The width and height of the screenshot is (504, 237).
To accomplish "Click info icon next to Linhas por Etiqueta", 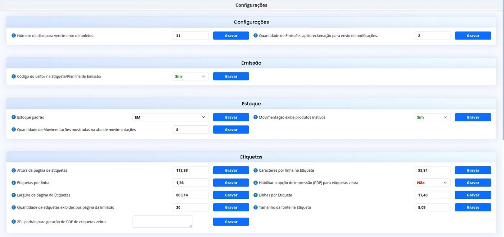I will click(256, 195).
